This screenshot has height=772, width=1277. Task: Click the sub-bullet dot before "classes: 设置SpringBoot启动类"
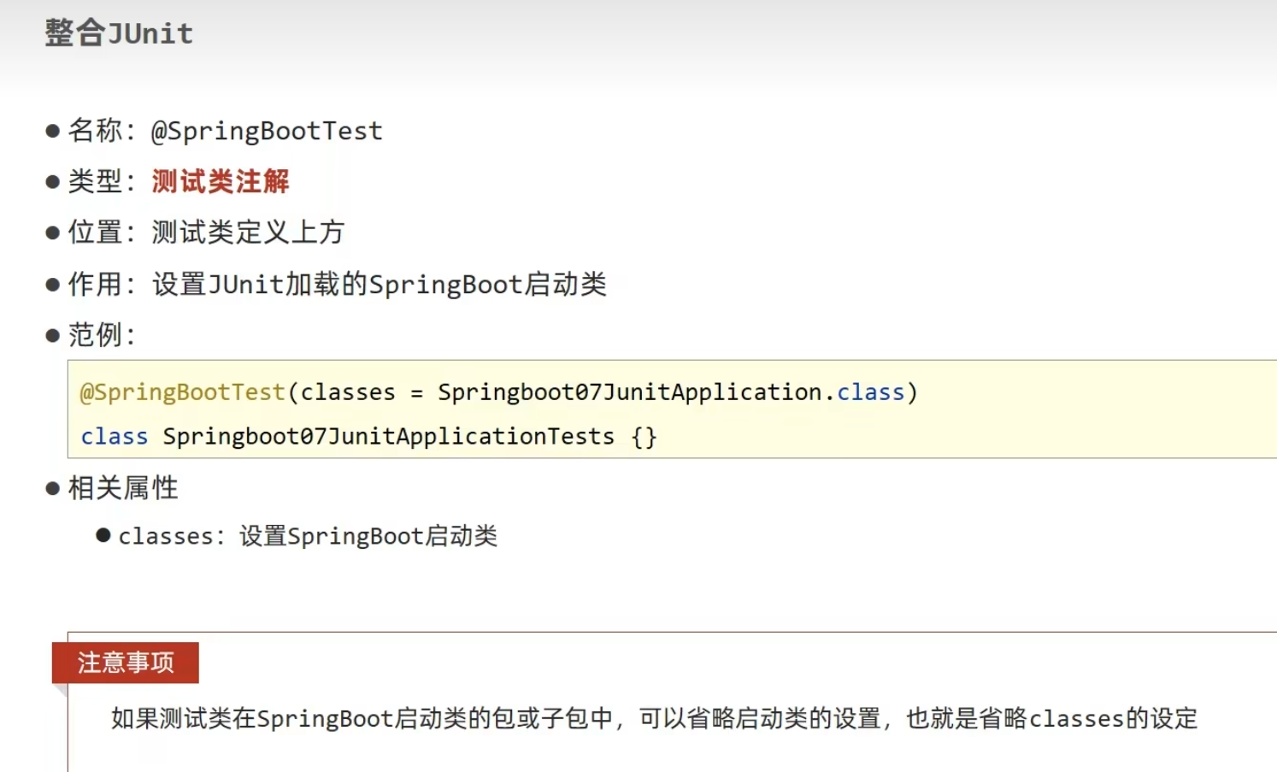pyautogui.click(x=103, y=536)
